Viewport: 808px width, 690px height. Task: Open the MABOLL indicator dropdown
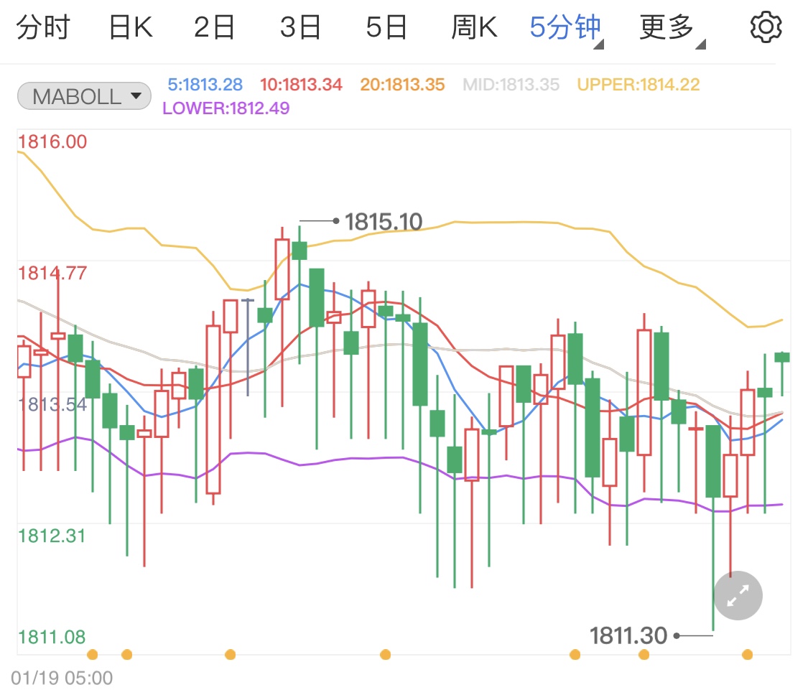[85, 96]
